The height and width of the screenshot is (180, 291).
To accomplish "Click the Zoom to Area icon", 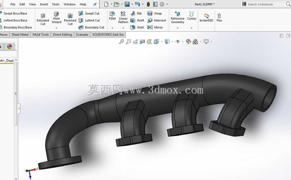I will [x=128, y=42].
